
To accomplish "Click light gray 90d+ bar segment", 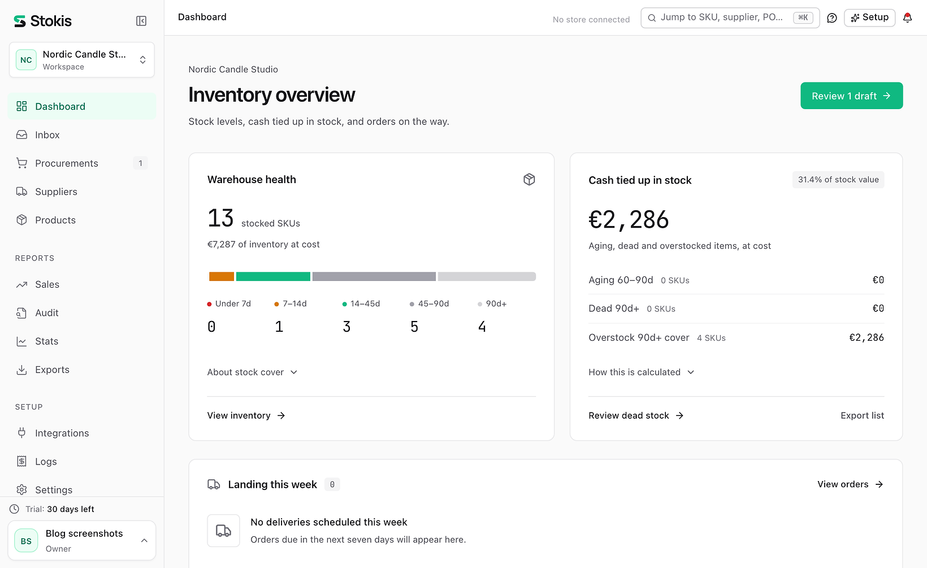I will tap(487, 276).
